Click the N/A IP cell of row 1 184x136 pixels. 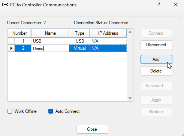(108, 41)
